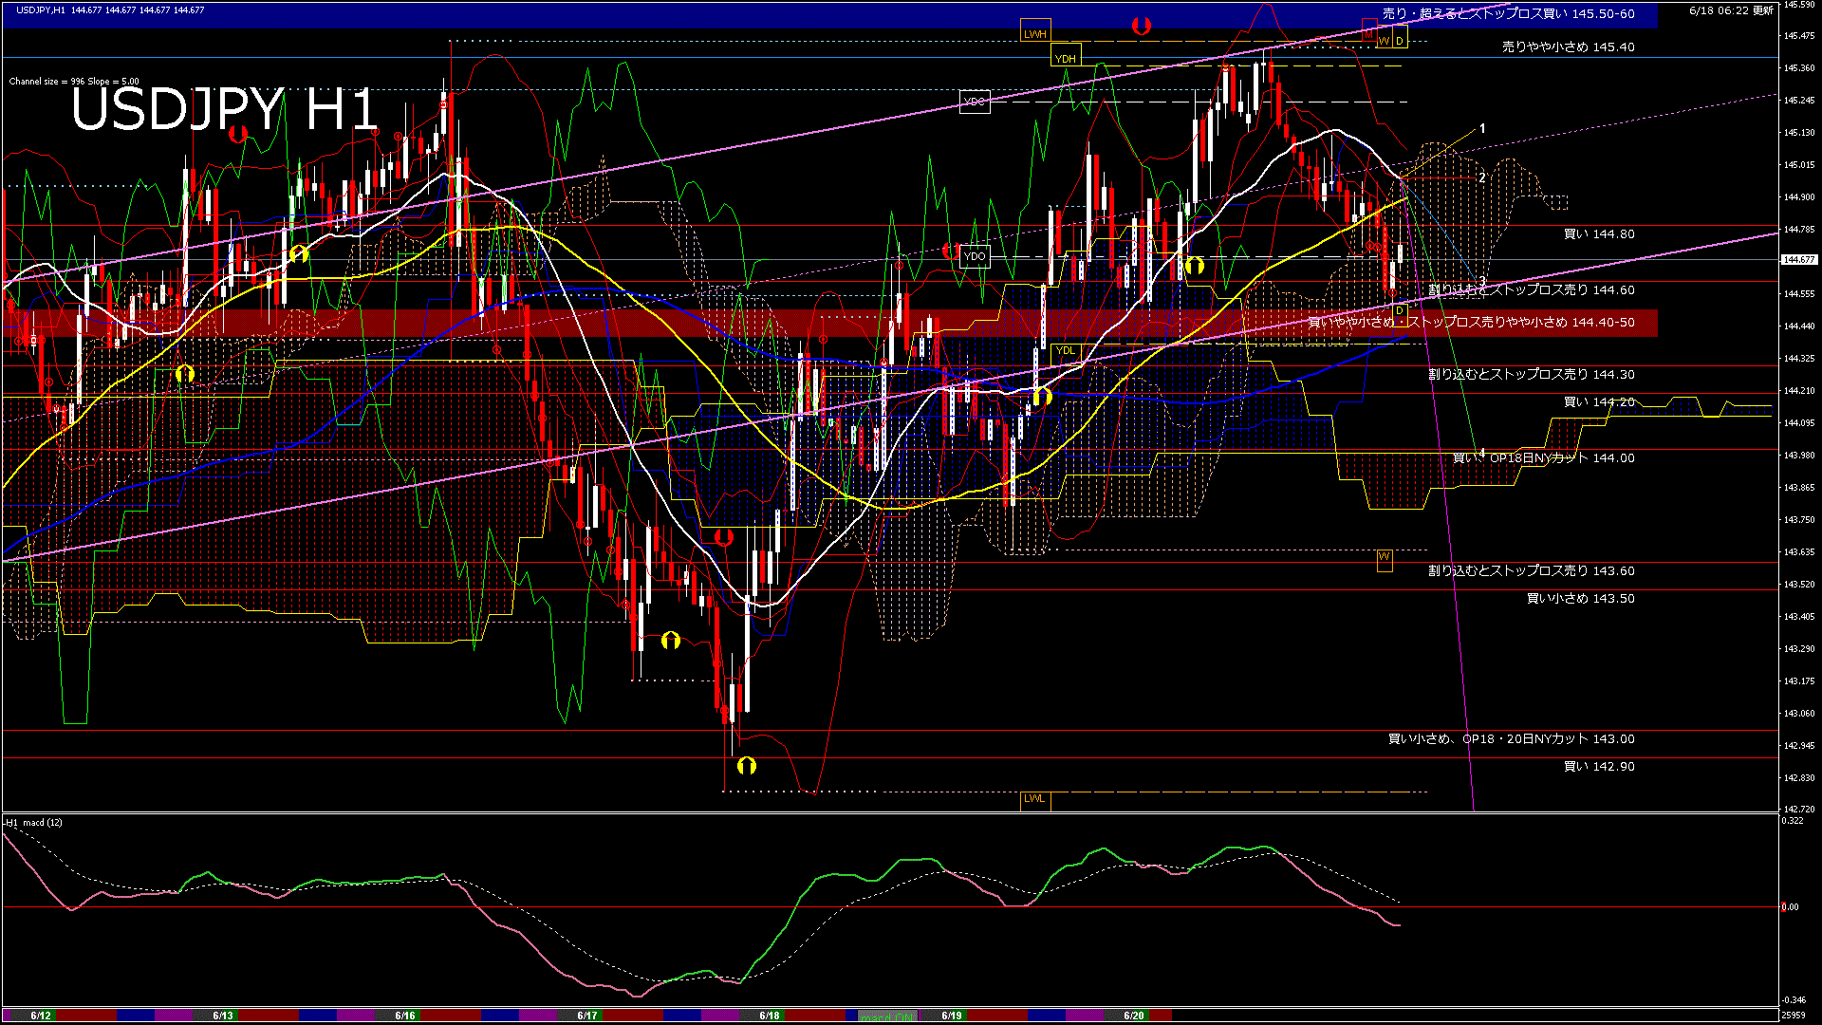Click the current price tag 144.677 on the axis

[x=1799, y=259]
